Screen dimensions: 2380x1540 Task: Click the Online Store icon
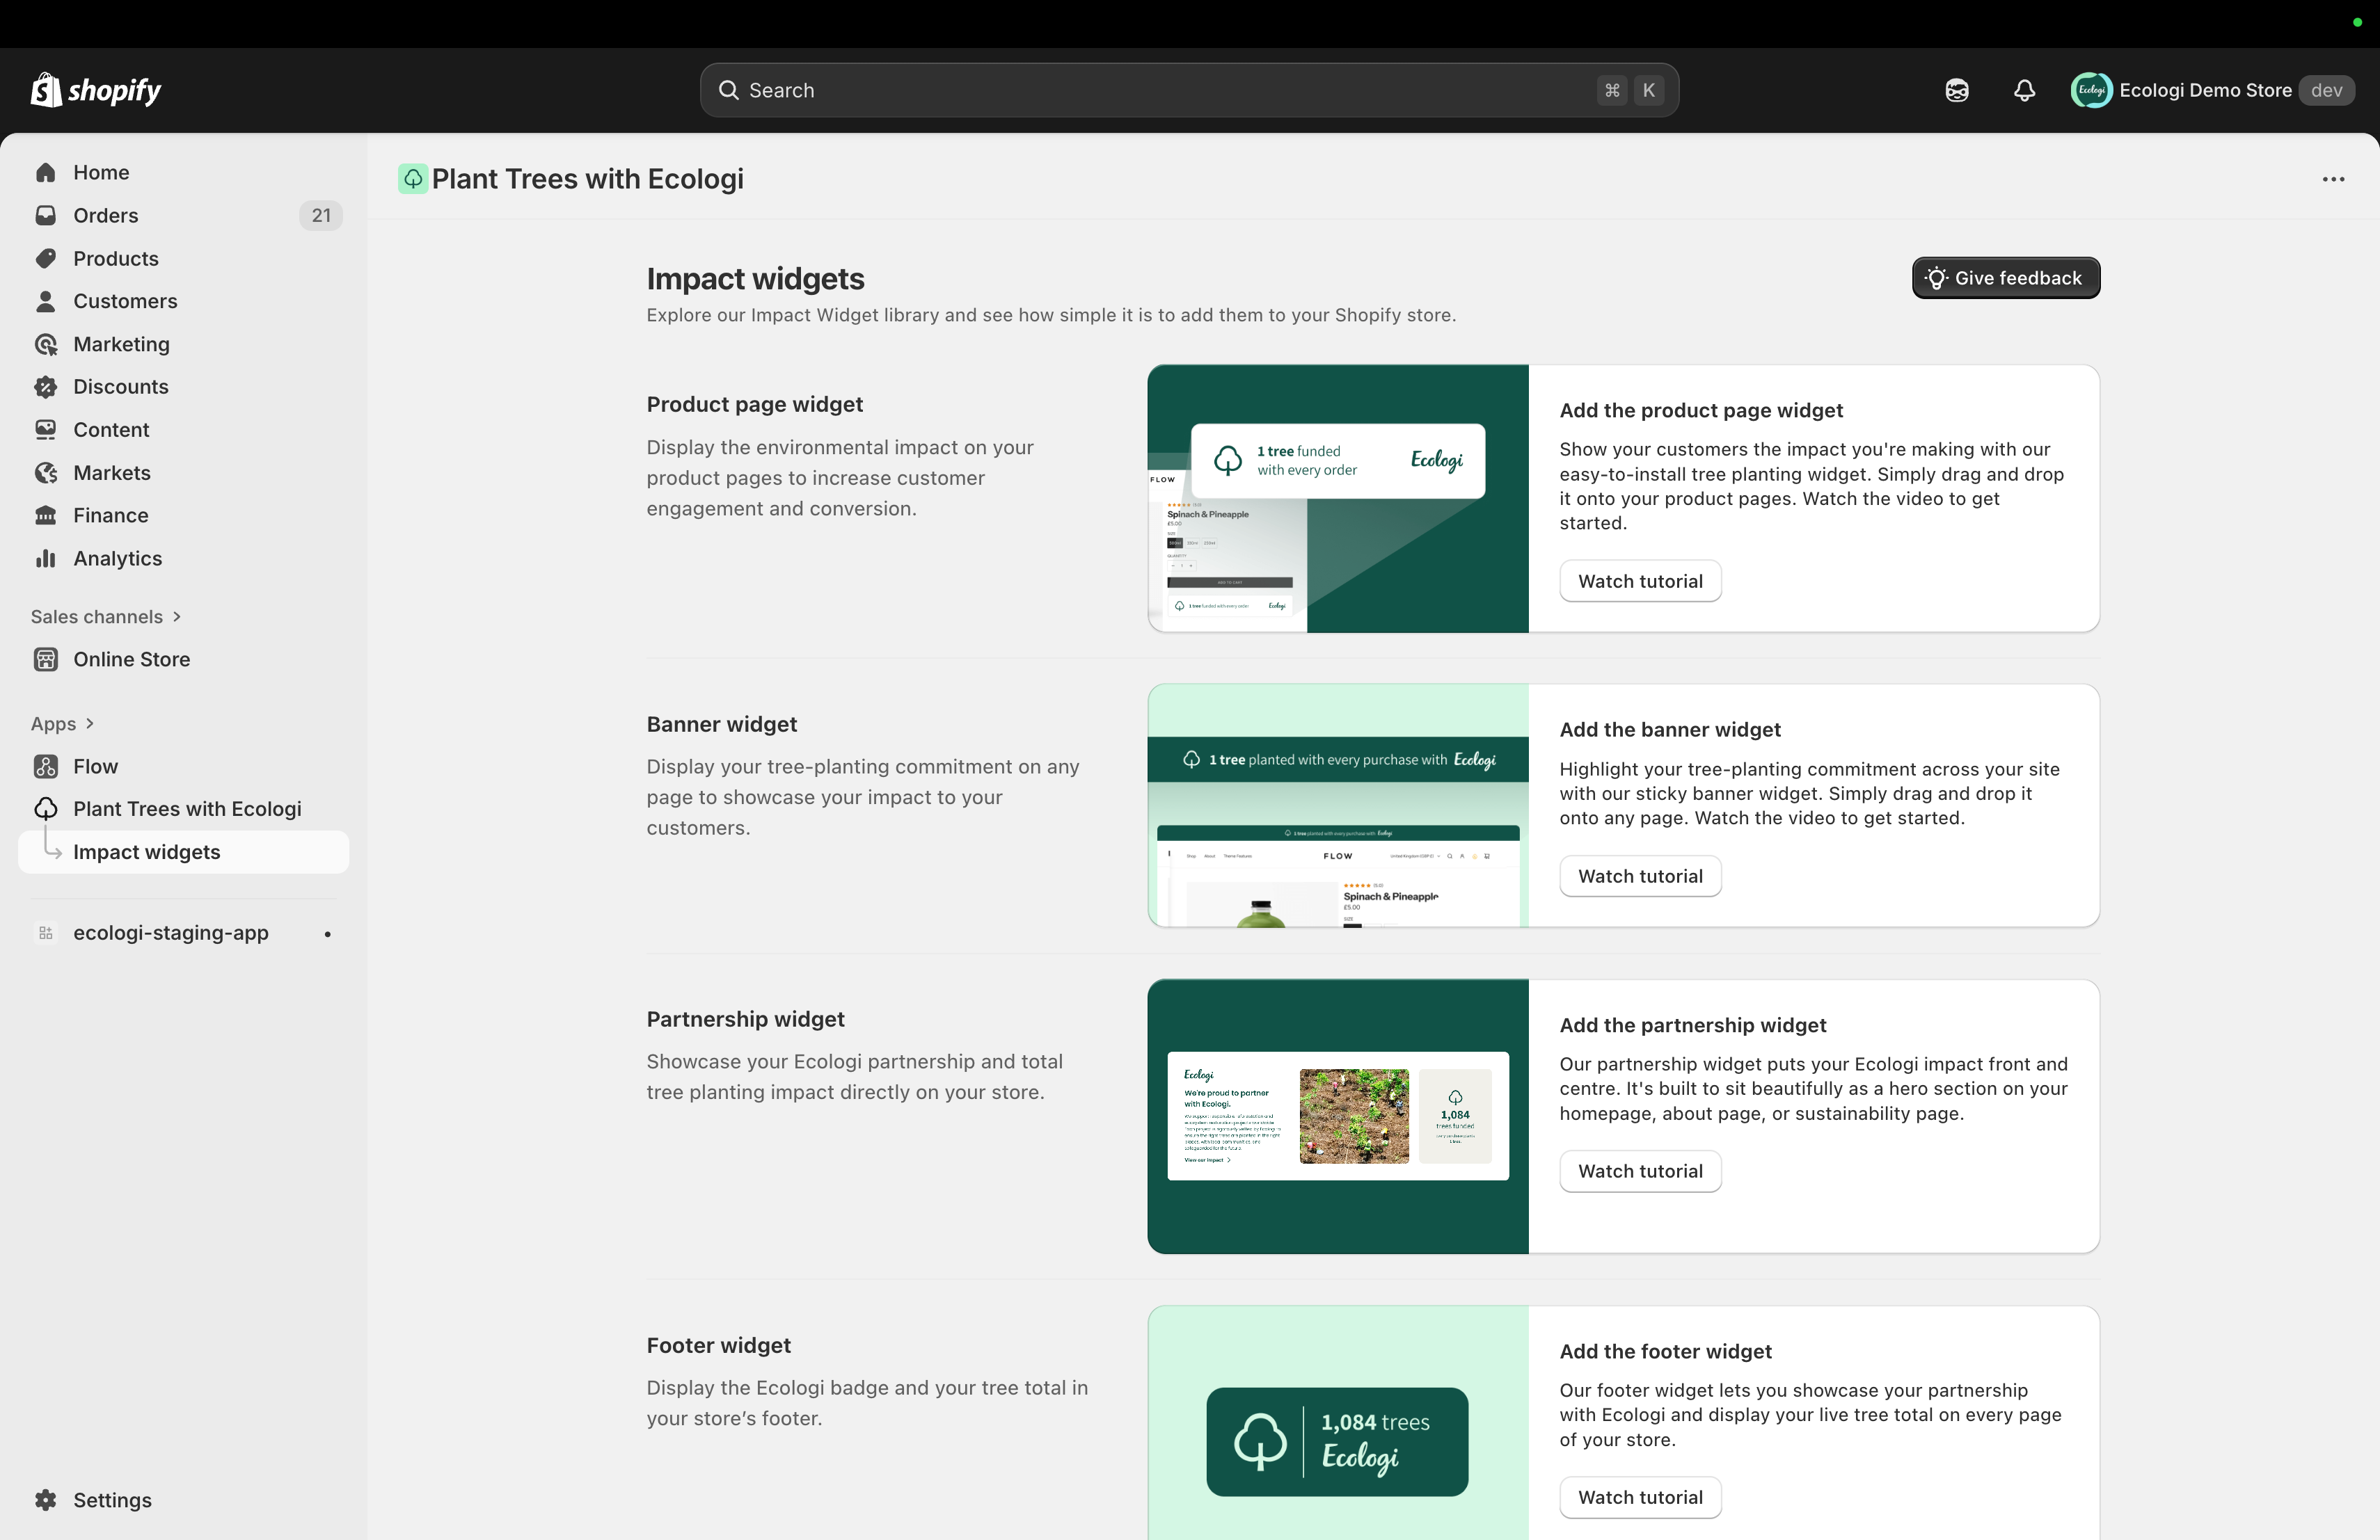(46, 659)
